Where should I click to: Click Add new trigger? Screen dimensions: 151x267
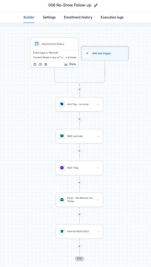(105, 53)
